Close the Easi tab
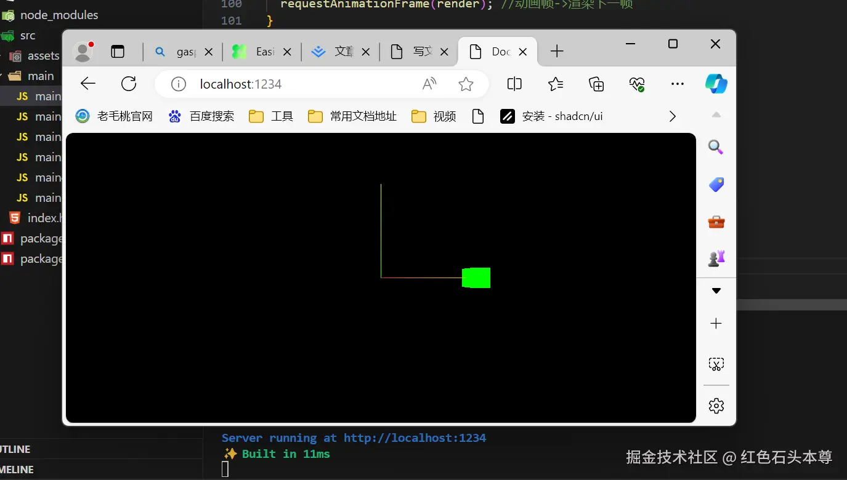Image resolution: width=847 pixels, height=480 pixels. (x=286, y=52)
